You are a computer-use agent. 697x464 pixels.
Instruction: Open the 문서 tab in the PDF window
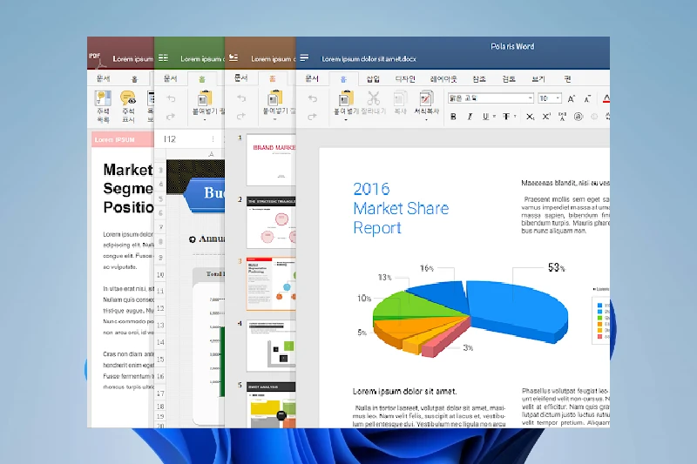[x=103, y=78]
